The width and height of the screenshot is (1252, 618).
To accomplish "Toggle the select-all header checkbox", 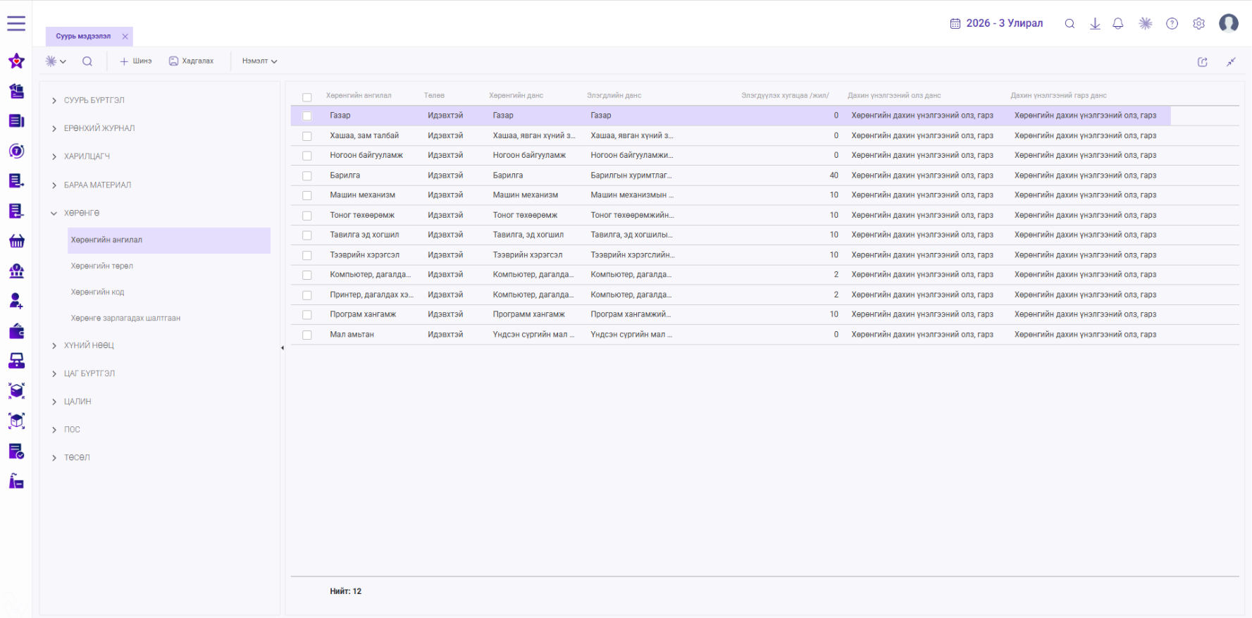I will tap(307, 97).
